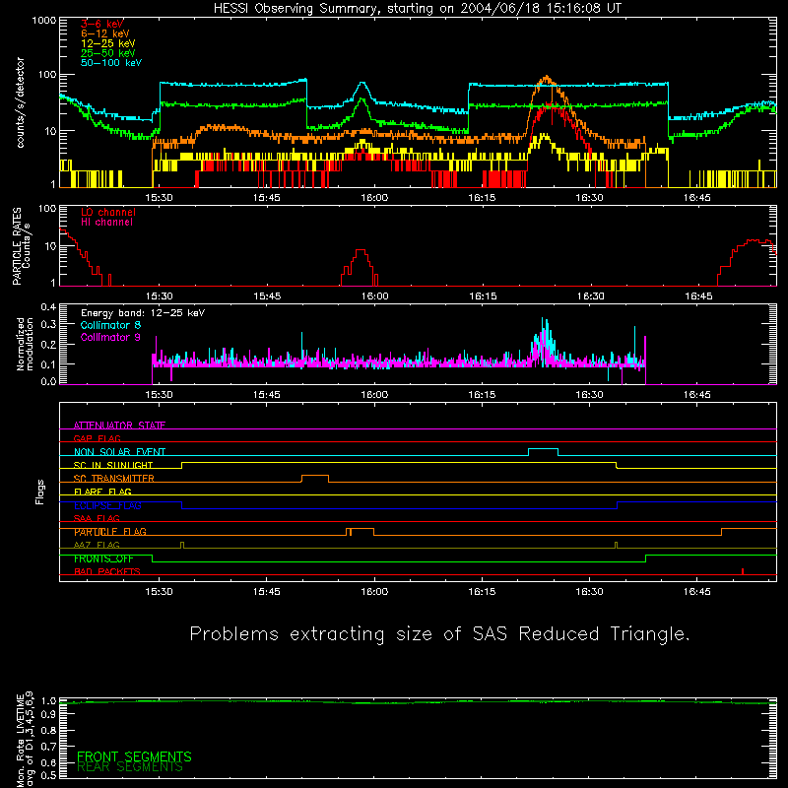Click the 0.4 value on modulation axis
This screenshot has width=788, height=788.
click(48, 306)
